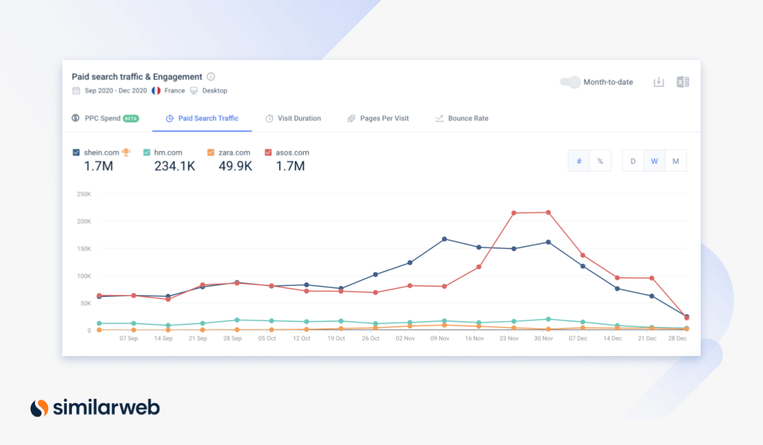This screenshot has height=445, width=763.
Task: Disable the asos.com series checkbox
Action: (x=268, y=153)
